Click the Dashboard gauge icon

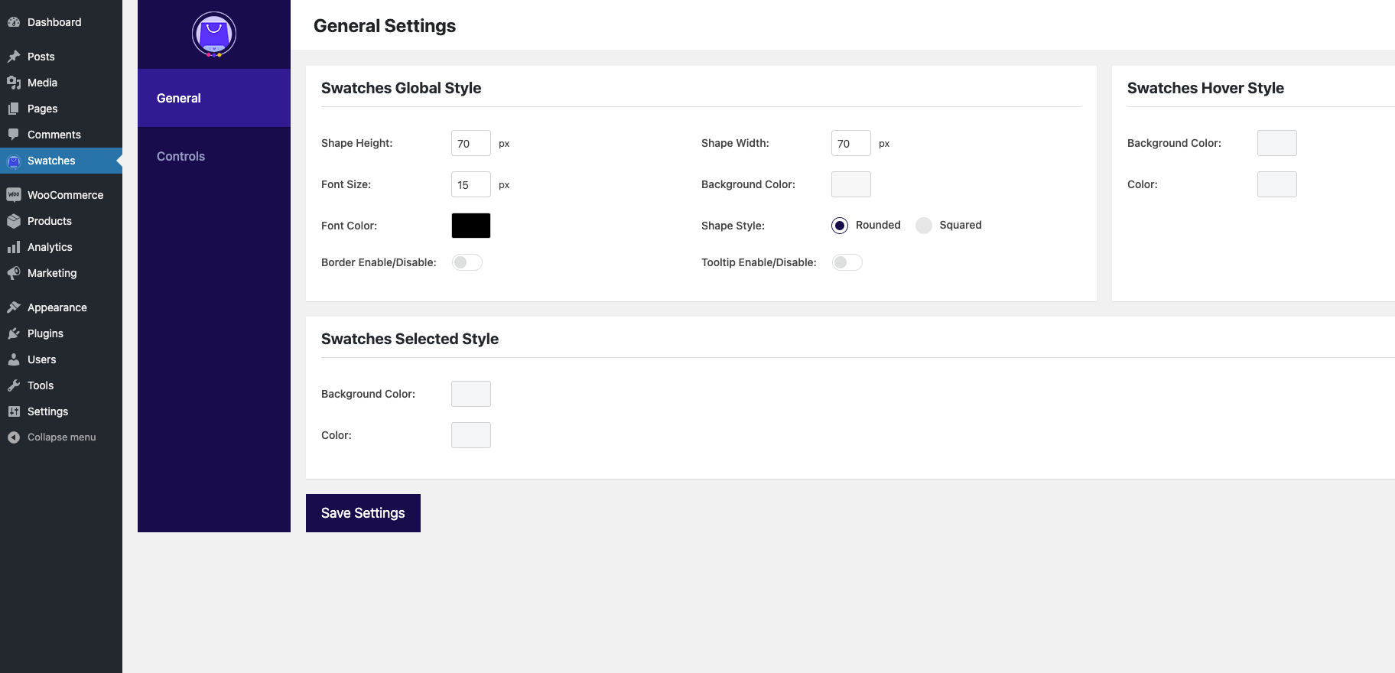14,22
